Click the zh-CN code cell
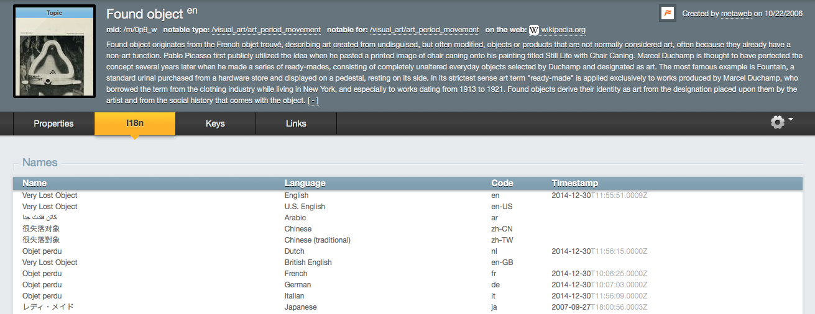Screen dimensions: 815x314 [502, 229]
